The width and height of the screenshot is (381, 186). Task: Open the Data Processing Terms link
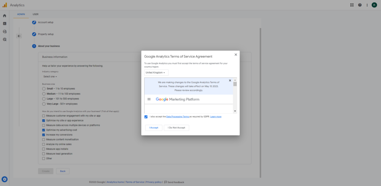(x=177, y=117)
